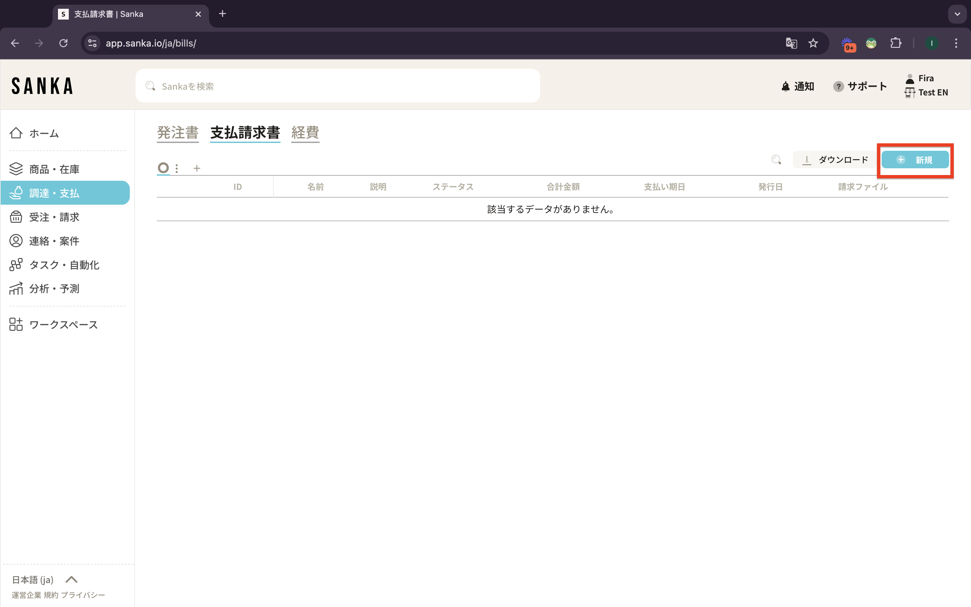This screenshot has width=971, height=607.
Task: Click the table search magnifier icon
Action: [x=776, y=160]
